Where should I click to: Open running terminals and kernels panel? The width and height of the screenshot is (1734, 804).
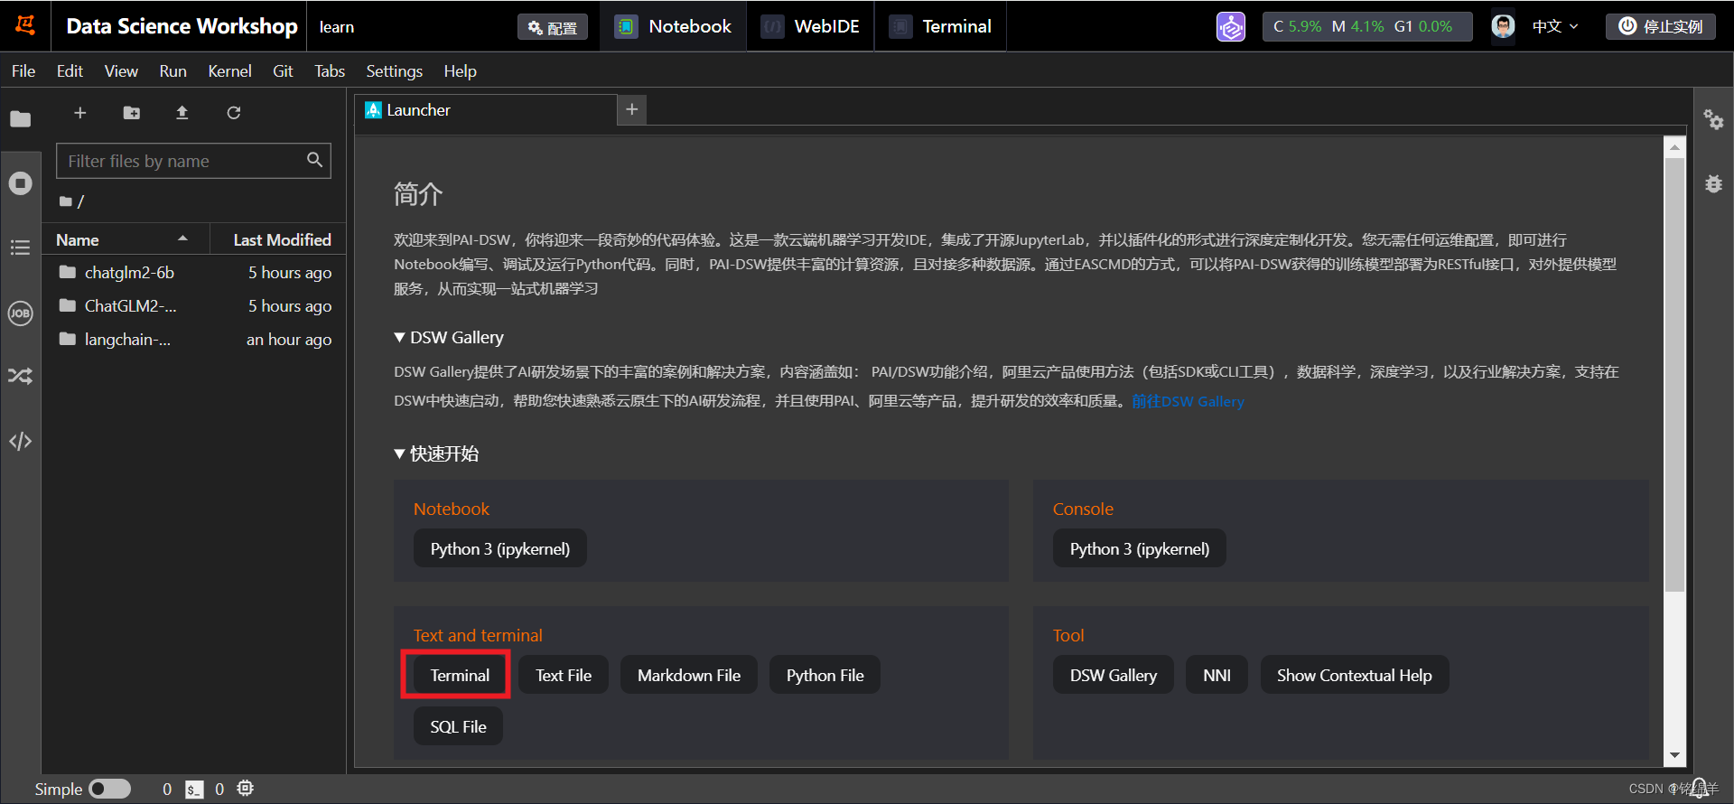(x=20, y=183)
